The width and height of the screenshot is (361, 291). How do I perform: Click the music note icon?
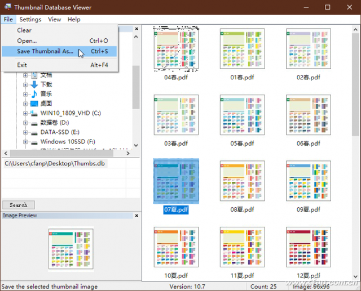point(34,94)
